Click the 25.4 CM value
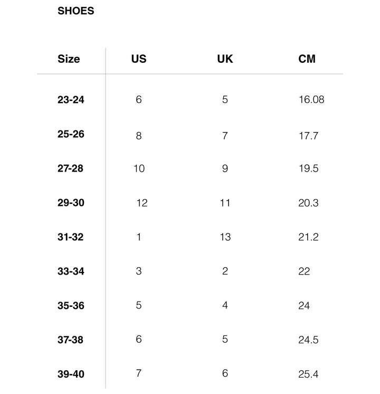The width and height of the screenshot is (380, 394). coord(308,374)
